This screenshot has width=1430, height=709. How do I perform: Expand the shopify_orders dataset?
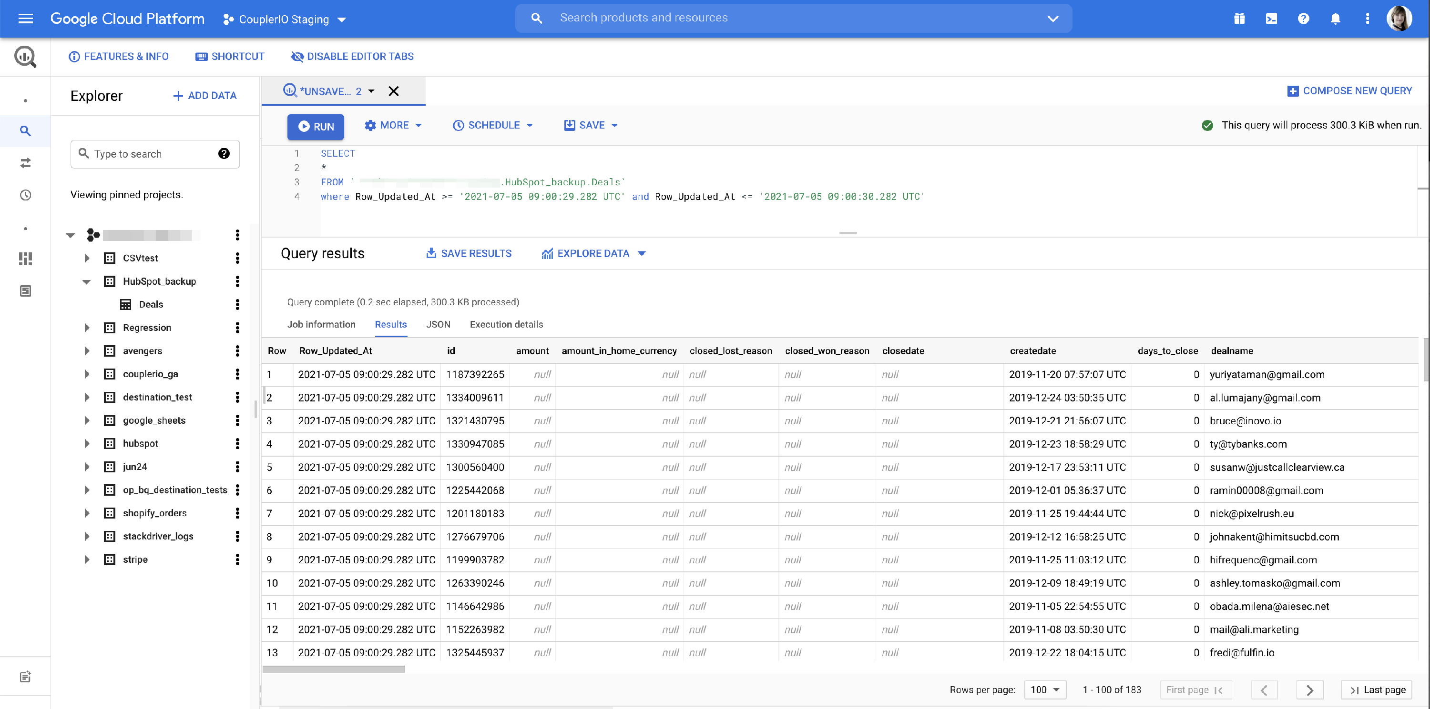[87, 513]
